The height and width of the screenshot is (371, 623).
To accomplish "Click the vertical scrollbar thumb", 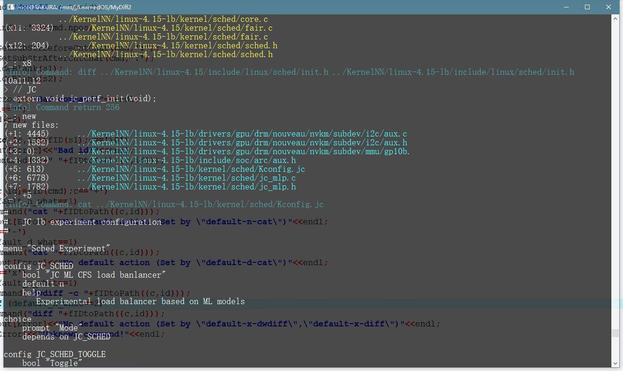I will 615,333.
